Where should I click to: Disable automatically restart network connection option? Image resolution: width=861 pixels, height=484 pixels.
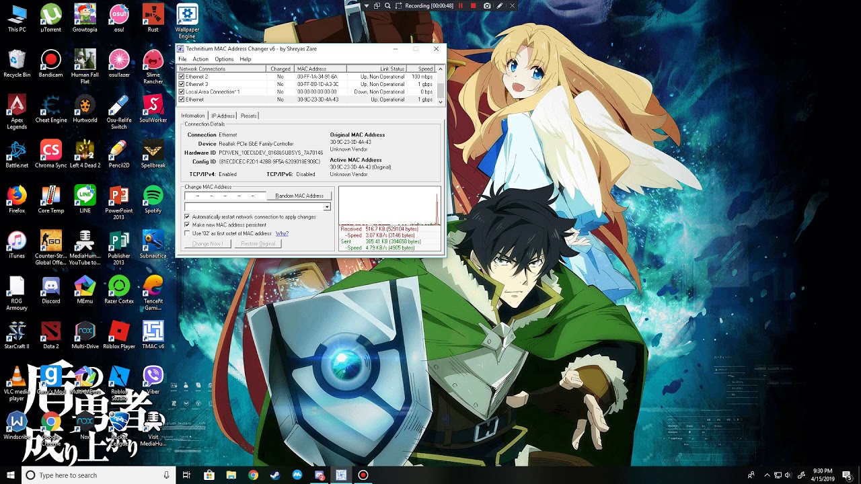pyautogui.click(x=187, y=216)
